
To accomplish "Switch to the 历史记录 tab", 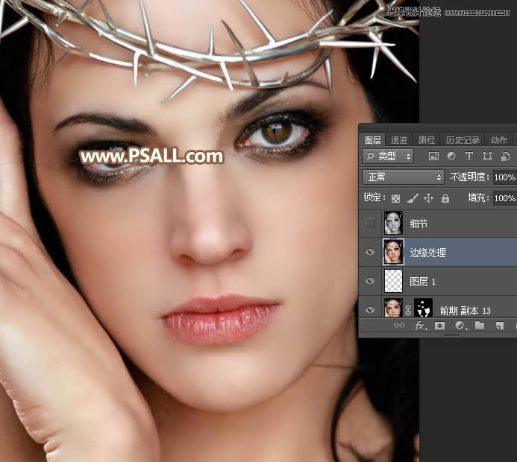I will pyautogui.click(x=463, y=140).
